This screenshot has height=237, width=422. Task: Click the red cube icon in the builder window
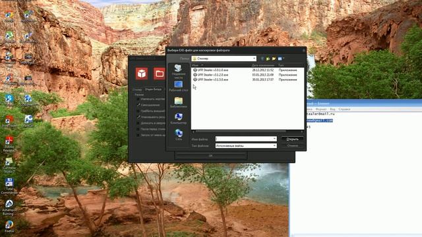(142, 73)
